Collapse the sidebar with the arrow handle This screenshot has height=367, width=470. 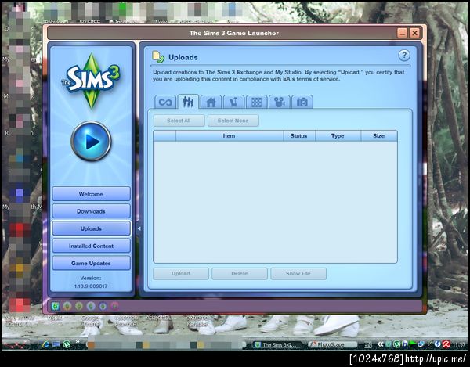coord(139,228)
